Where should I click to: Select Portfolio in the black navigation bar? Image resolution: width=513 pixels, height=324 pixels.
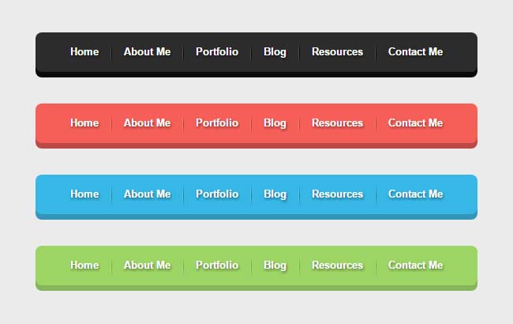(217, 52)
